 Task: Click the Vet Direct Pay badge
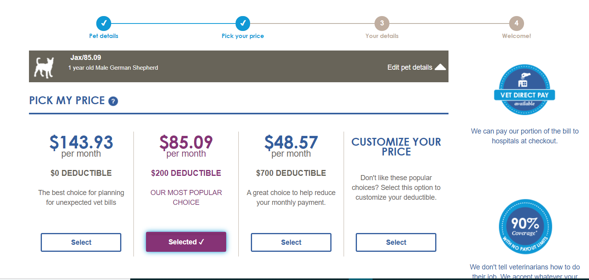click(524, 90)
